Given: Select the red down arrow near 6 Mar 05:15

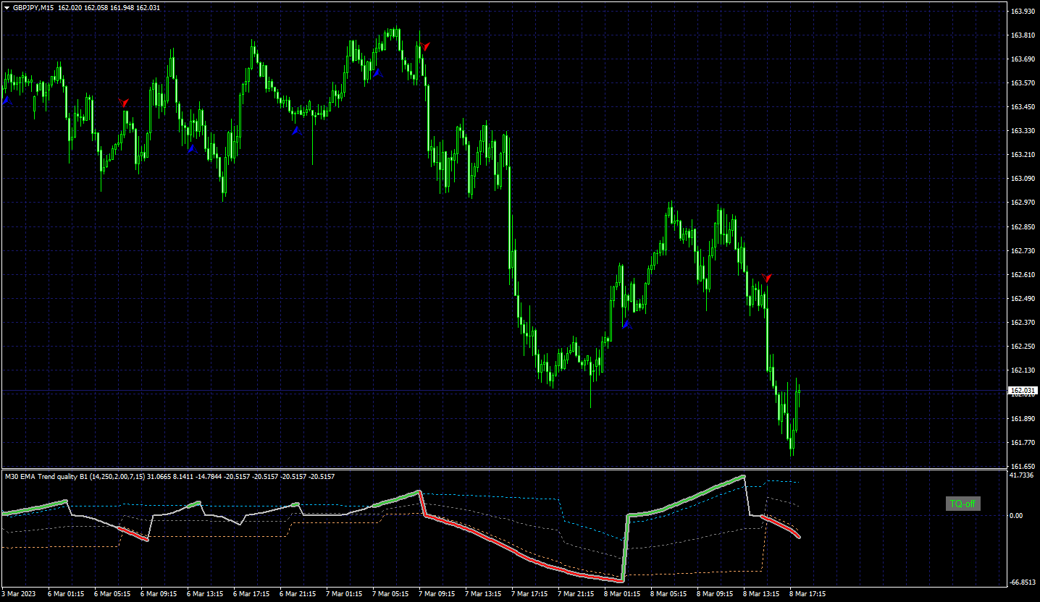Looking at the screenshot, I should 123,103.
